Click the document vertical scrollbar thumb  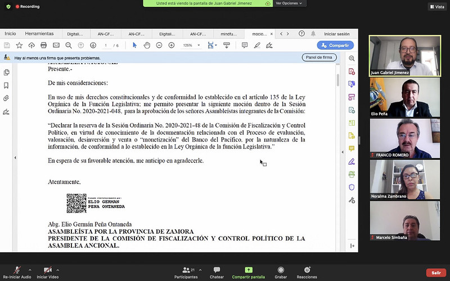pyautogui.click(x=338, y=80)
